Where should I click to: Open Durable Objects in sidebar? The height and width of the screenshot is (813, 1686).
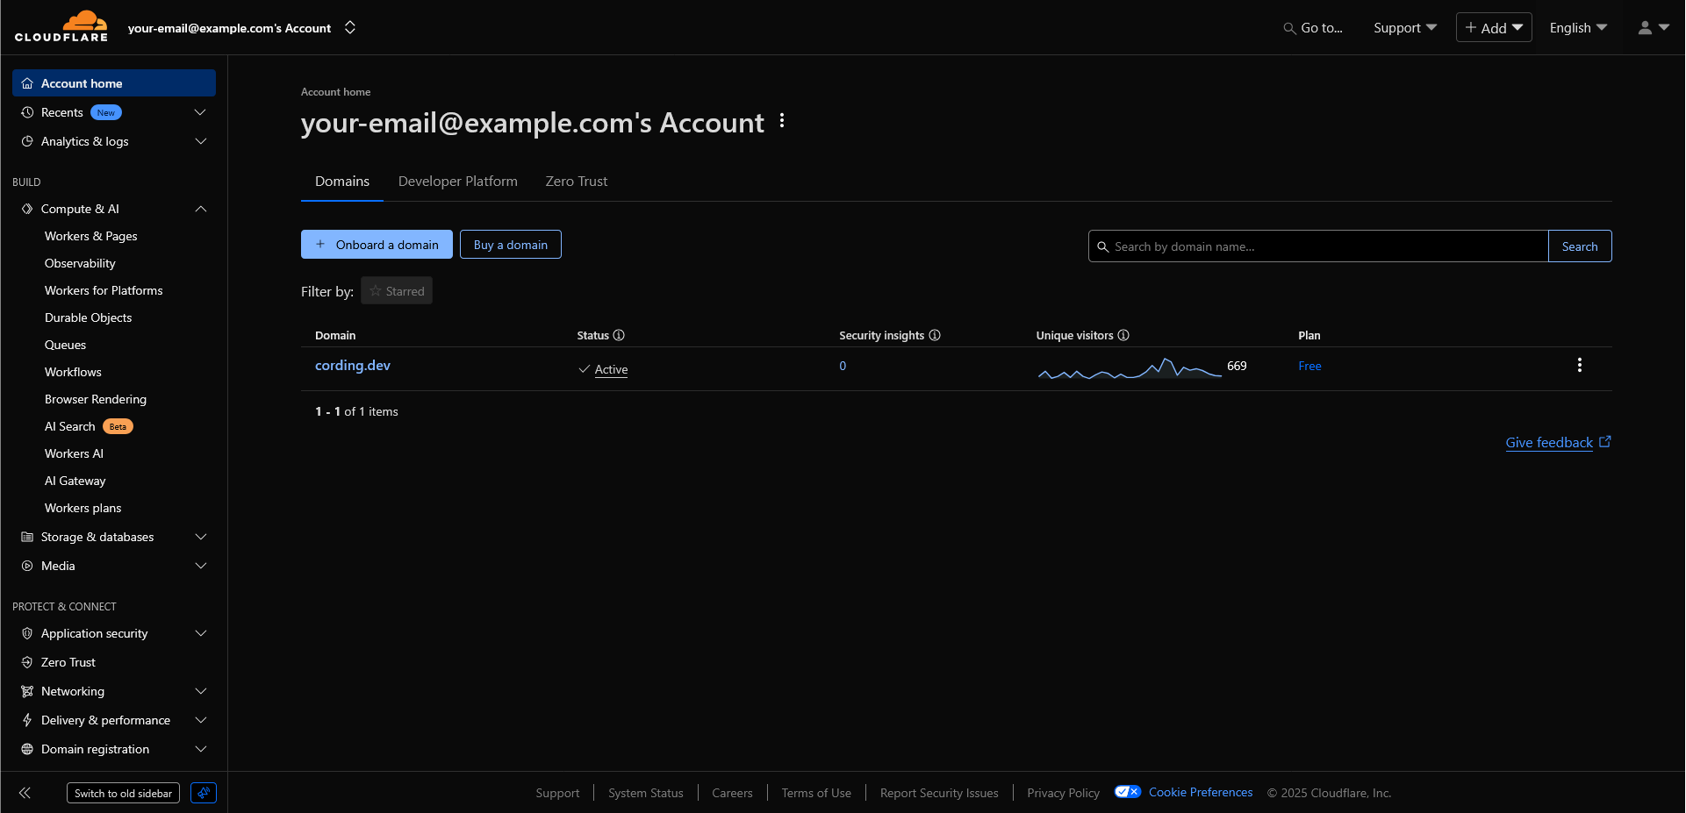[88, 317]
